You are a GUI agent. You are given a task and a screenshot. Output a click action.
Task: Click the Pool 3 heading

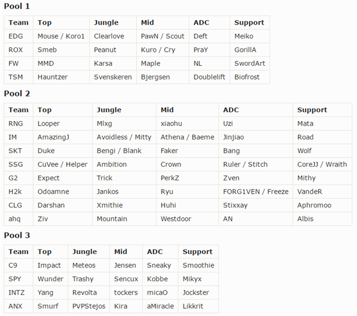click(x=17, y=235)
